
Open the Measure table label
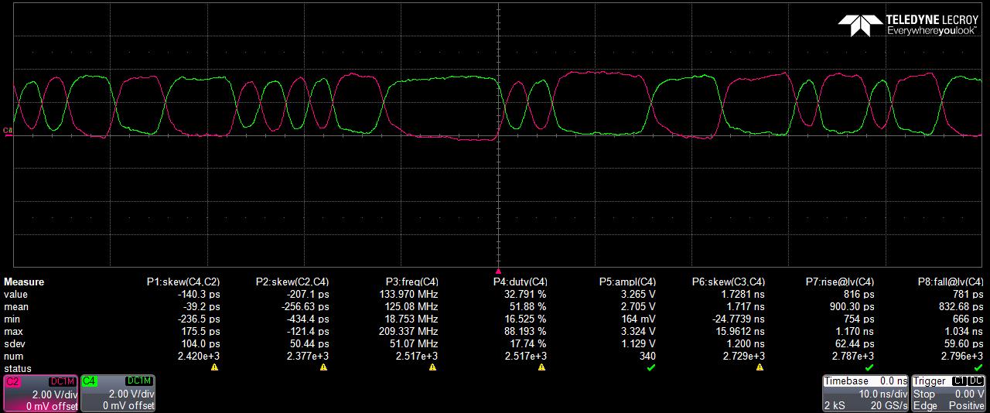[24, 282]
